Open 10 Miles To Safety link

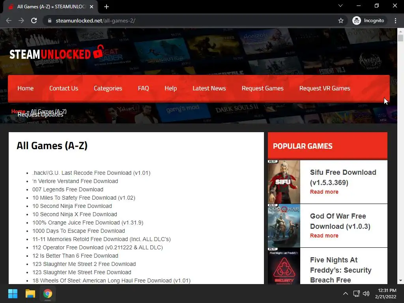(x=84, y=198)
